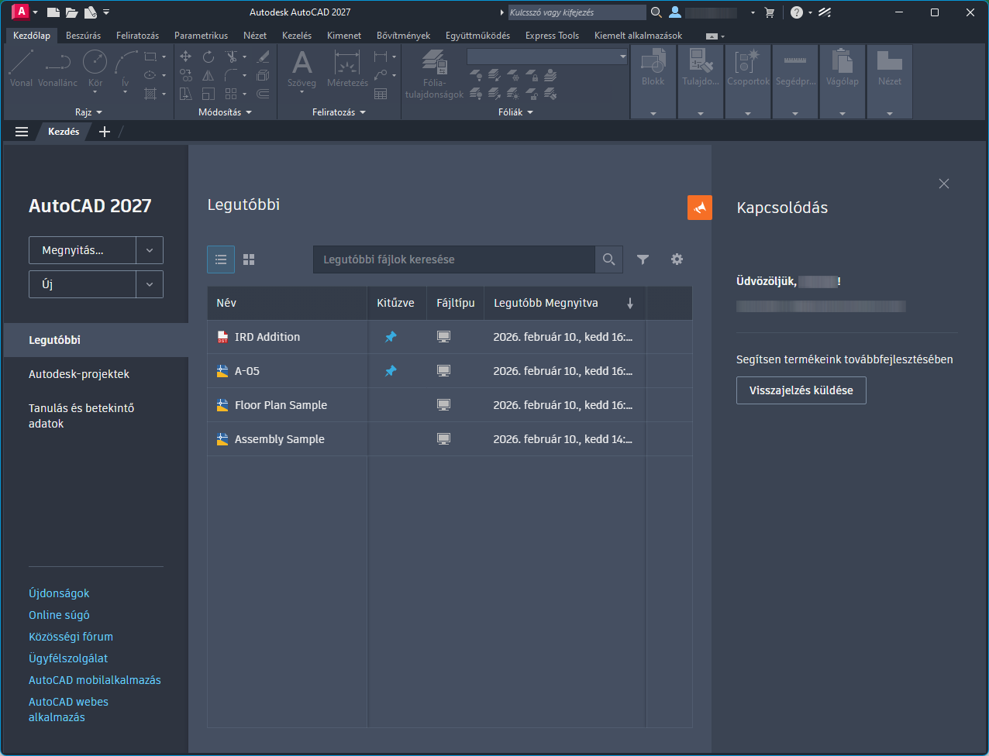Open the AutoCAD mobilalkalmazás link

point(95,680)
